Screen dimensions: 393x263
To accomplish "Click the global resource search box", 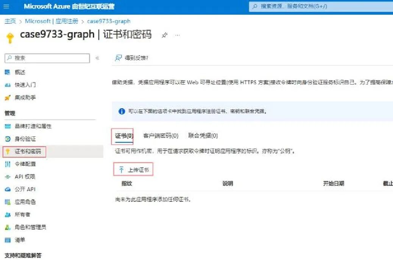I will click(321, 6).
